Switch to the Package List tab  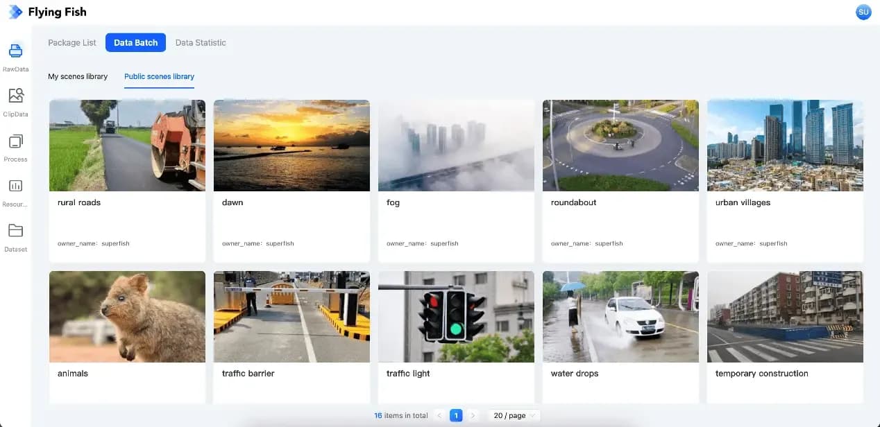(x=72, y=42)
